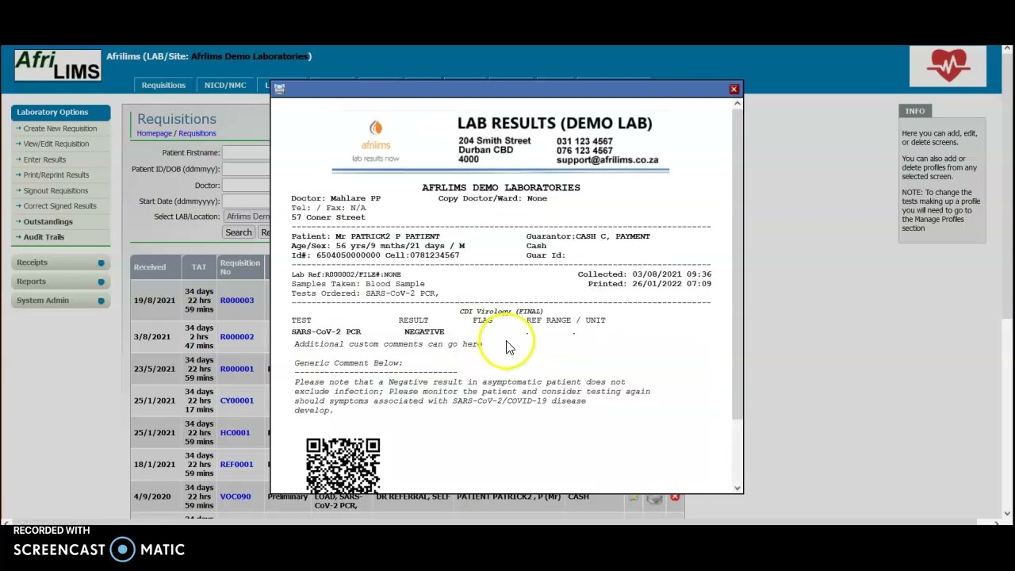
Task: Click the dialog scrollbar up arrow
Action: (x=737, y=103)
